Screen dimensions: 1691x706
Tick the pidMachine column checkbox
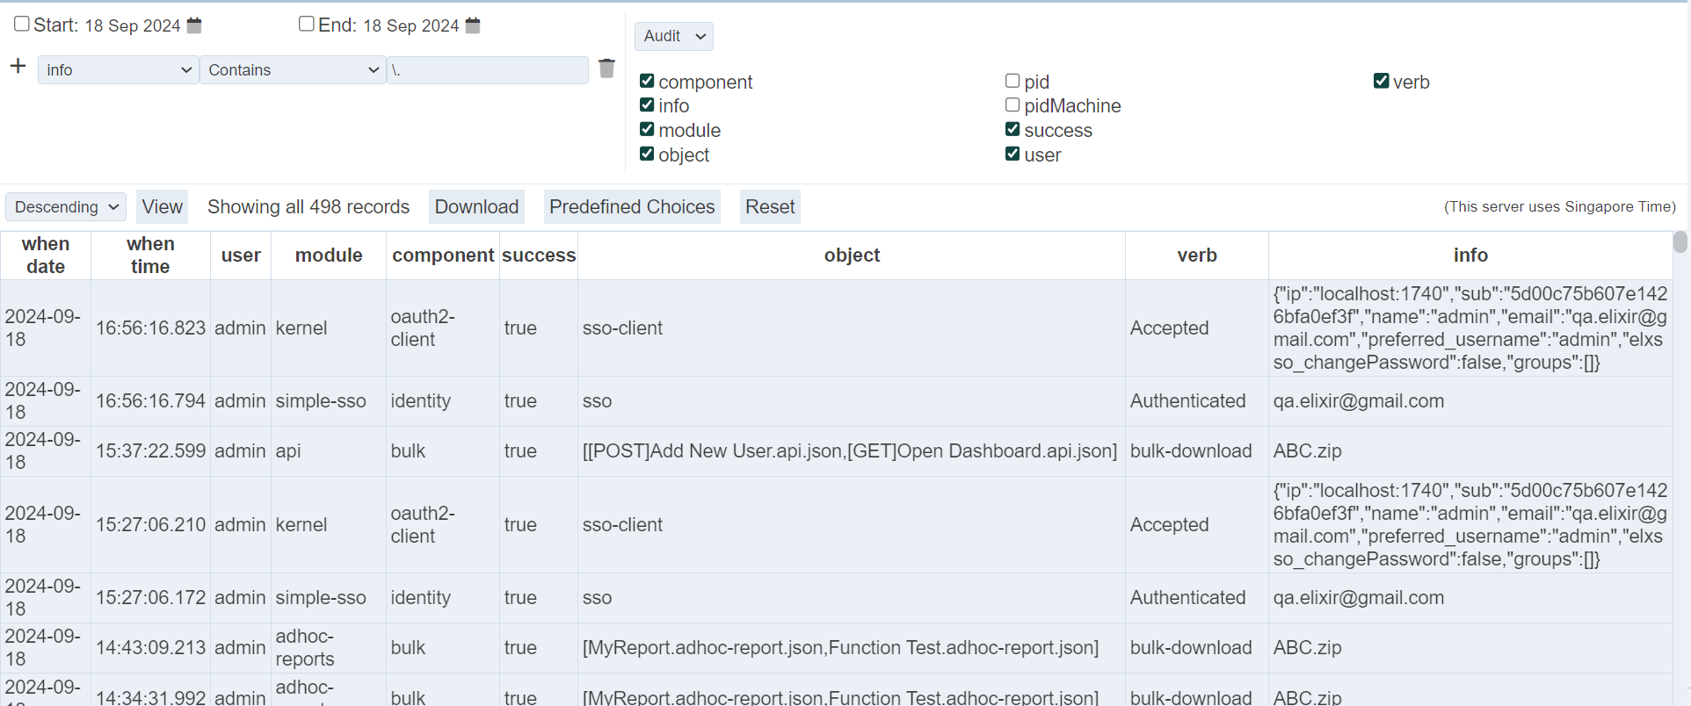(1012, 105)
